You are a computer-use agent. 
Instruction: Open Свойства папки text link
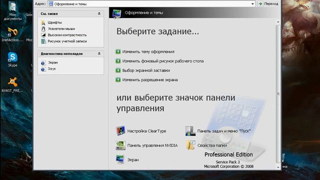[212, 145]
